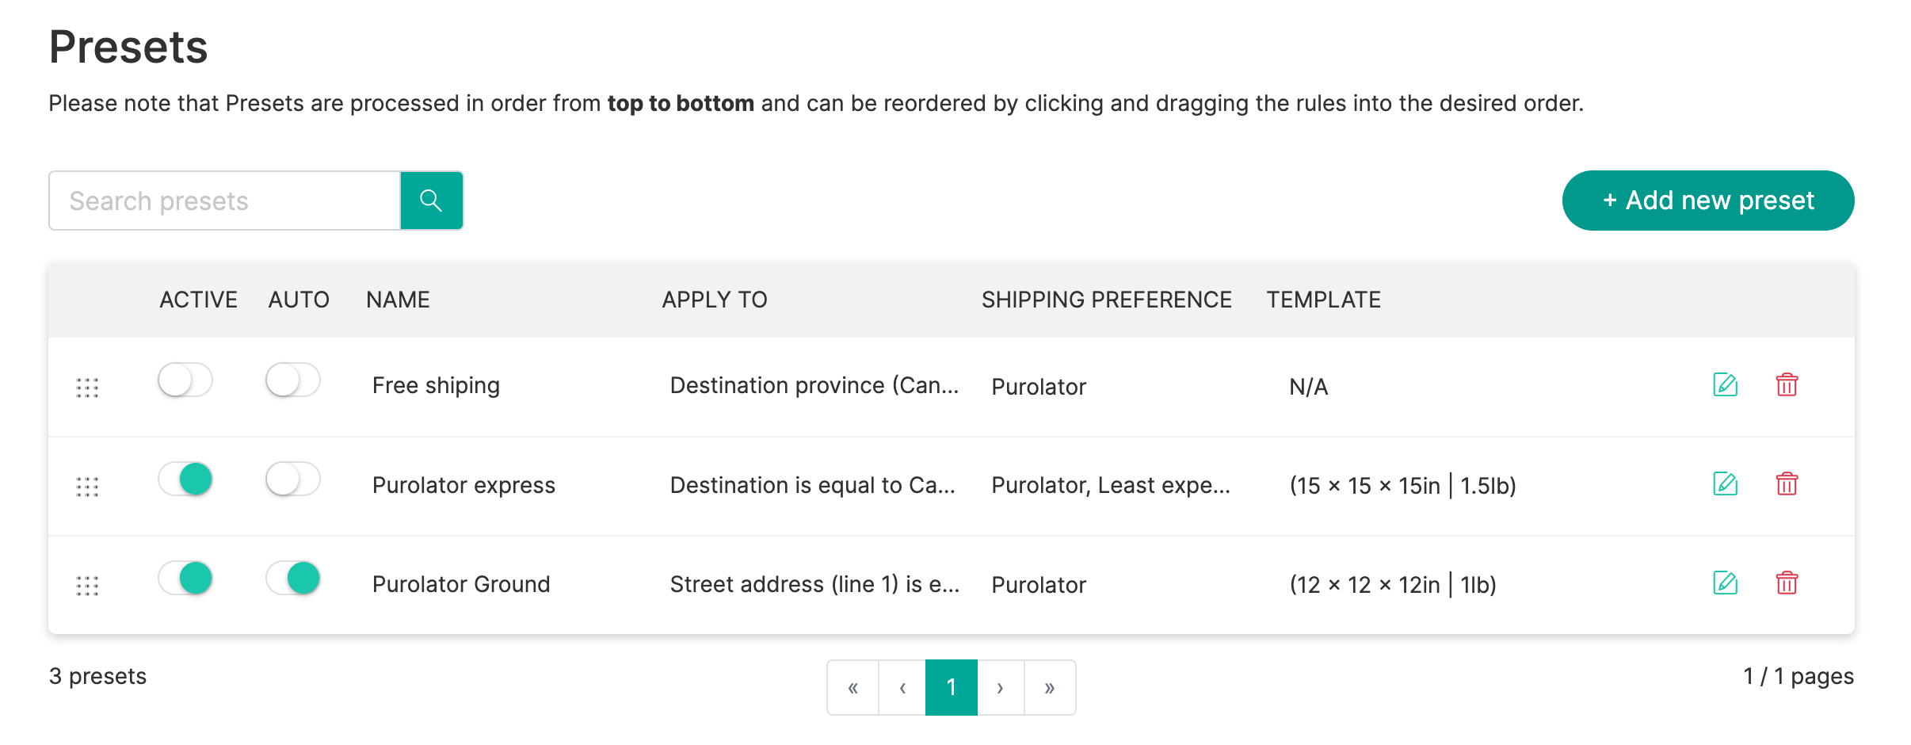The width and height of the screenshot is (1911, 745).
Task: Go to the first page arrow
Action: click(853, 687)
